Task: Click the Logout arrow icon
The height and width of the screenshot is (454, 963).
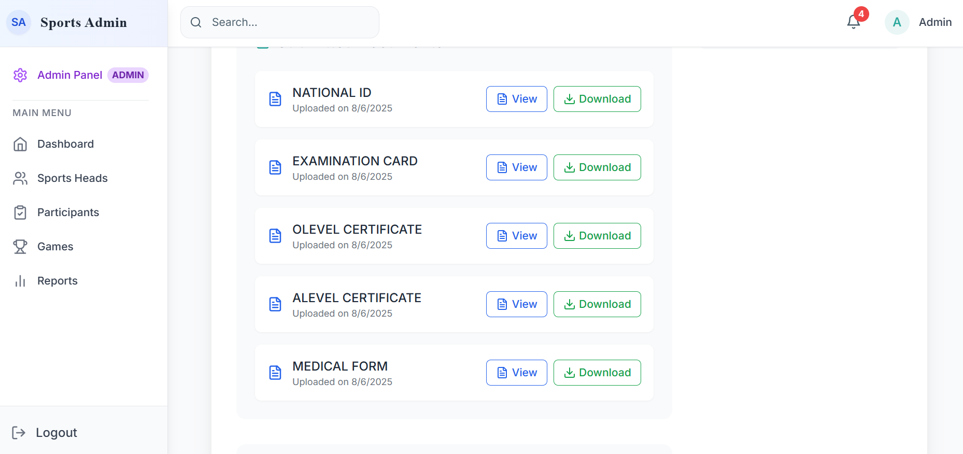Action: click(x=19, y=433)
